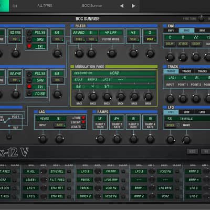Viewport: 210px width, 210px height.
Task: Clear the LFO 3 to FM AMP route
Action: tap(123, 172)
